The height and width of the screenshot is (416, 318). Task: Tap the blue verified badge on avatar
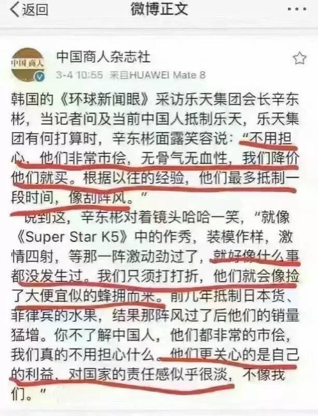point(40,76)
